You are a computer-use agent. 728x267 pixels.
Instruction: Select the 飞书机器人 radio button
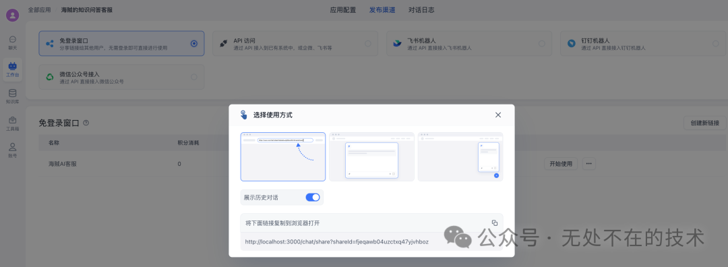pos(542,43)
